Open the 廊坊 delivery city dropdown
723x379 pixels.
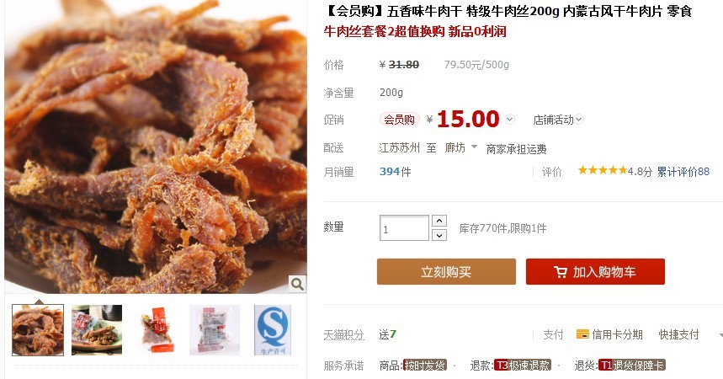tap(460, 147)
